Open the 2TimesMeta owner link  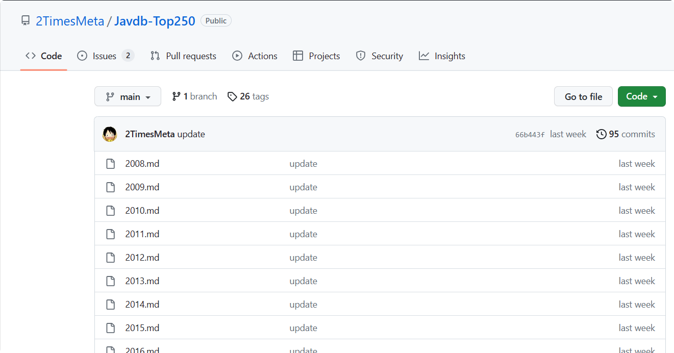70,21
